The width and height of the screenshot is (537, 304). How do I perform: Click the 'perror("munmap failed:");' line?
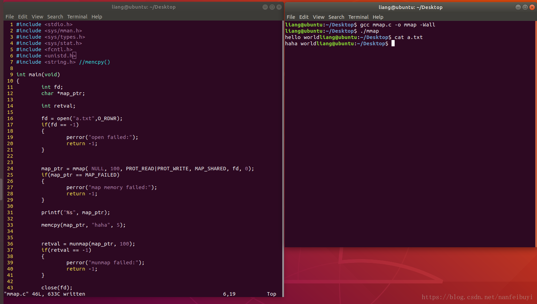(105, 263)
